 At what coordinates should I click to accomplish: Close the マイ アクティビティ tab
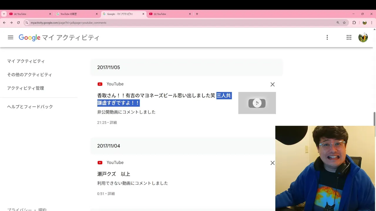tap(143, 14)
